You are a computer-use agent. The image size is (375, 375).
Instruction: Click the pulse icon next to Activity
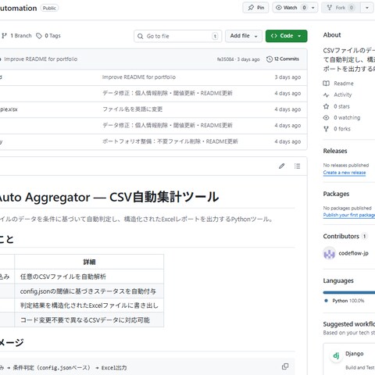coord(326,95)
